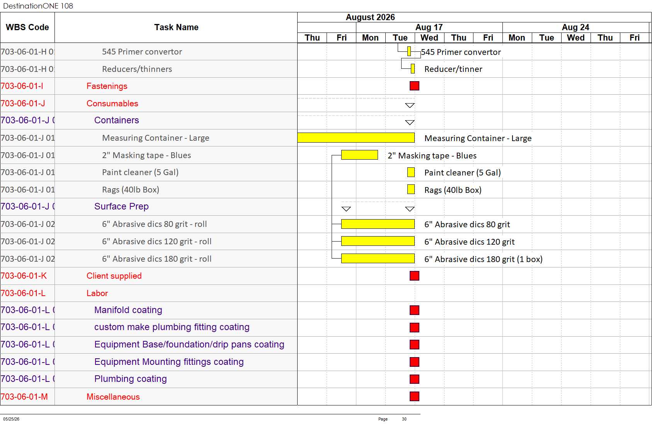Click the Containers summary triangle in chart

(410, 123)
